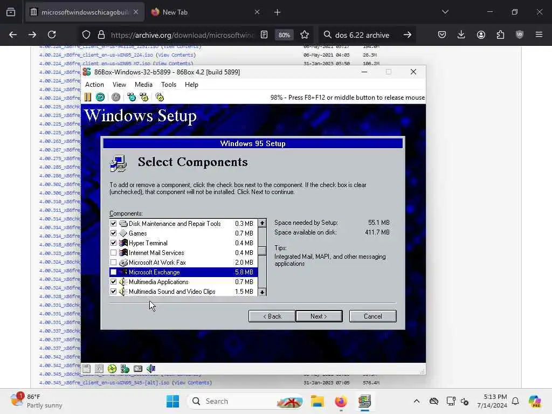This screenshot has height=414, width=552.
Task: Check the Internet Mail Services checkbox
Action: point(113,252)
